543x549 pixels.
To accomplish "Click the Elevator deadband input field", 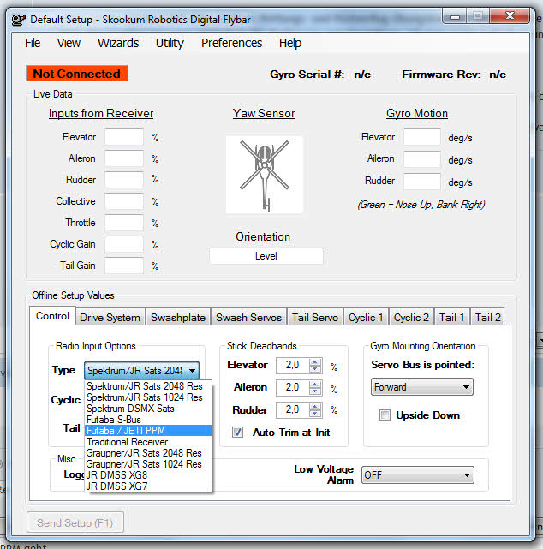I will [293, 366].
